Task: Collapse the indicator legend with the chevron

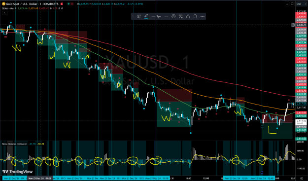Action: tap(4, 13)
